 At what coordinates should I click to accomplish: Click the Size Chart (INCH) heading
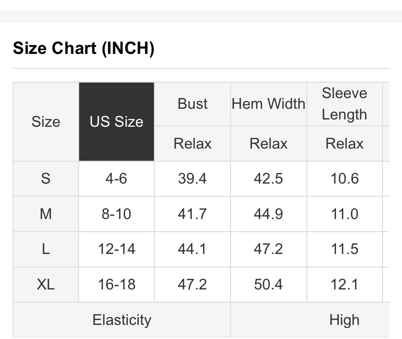tap(84, 49)
